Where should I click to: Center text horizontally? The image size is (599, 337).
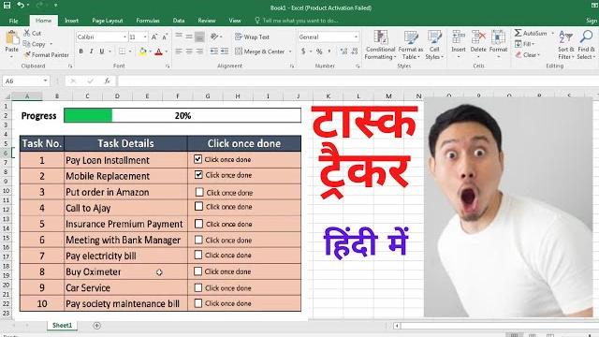189,51
